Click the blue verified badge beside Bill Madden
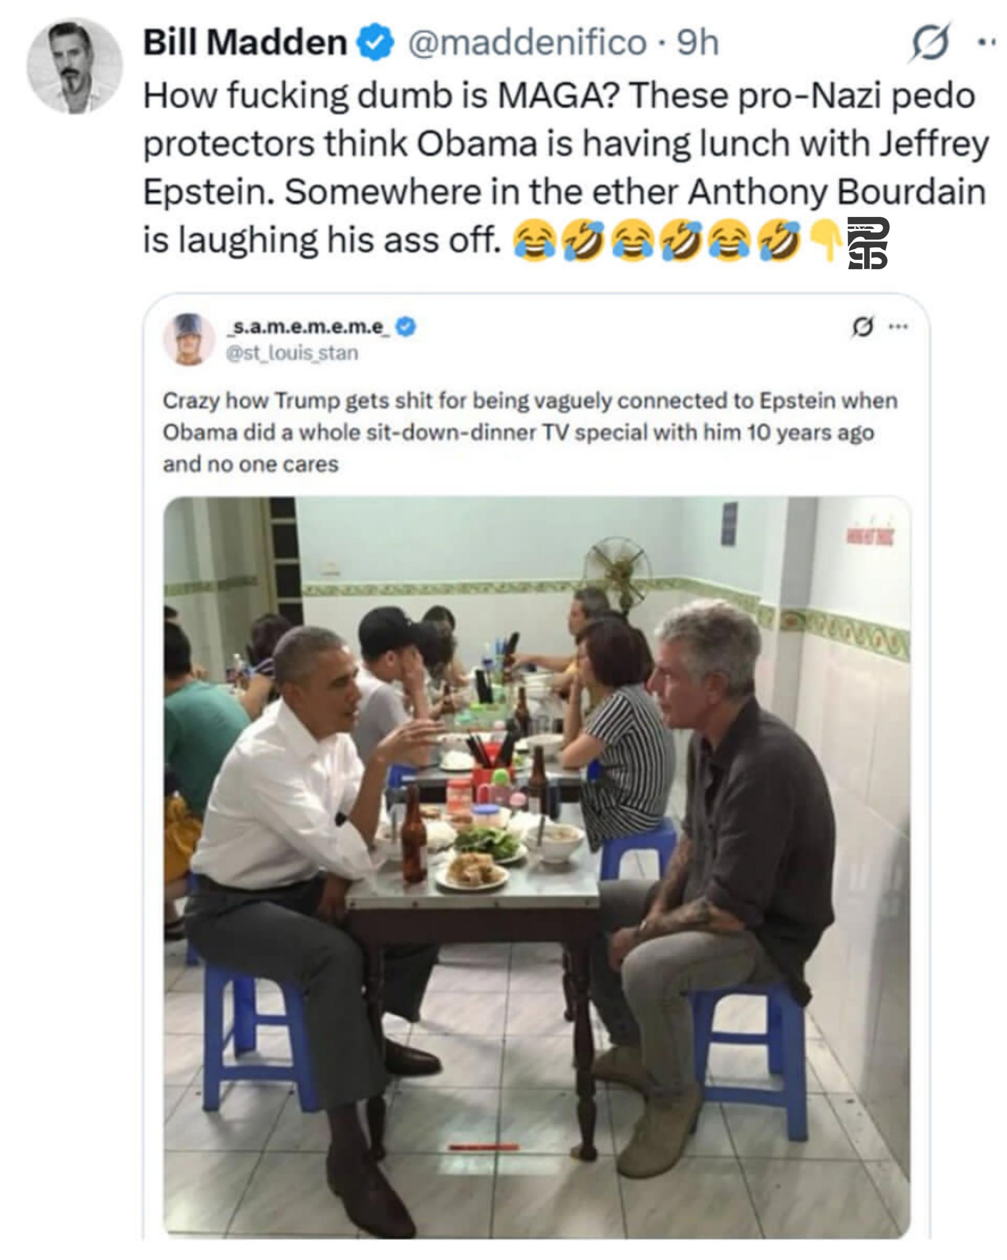The image size is (1007, 1260). (375, 42)
